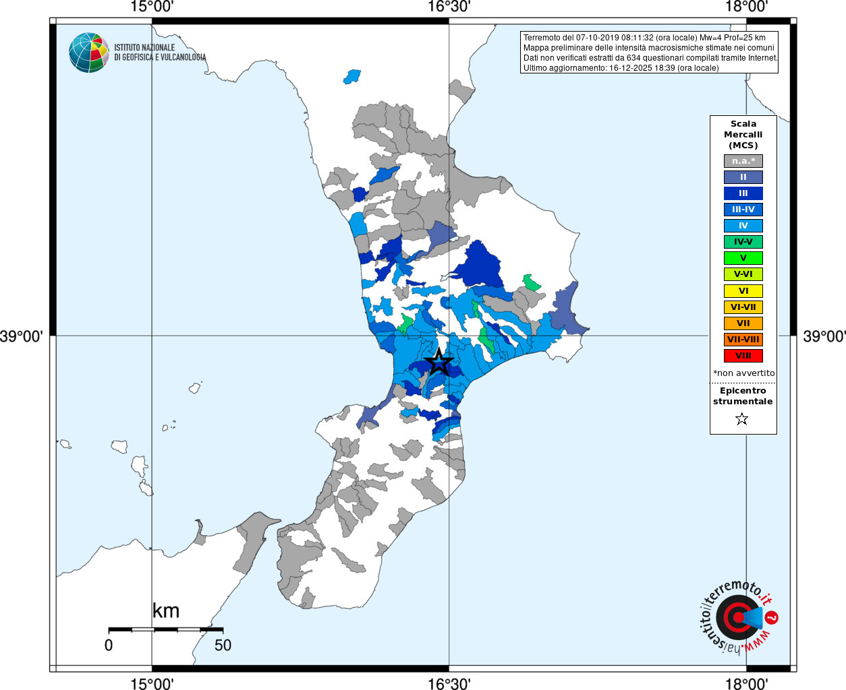This screenshot has height=690, width=846.
Task: Select the VII-VIII dark orange legend swatch
Action: [743, 340]
